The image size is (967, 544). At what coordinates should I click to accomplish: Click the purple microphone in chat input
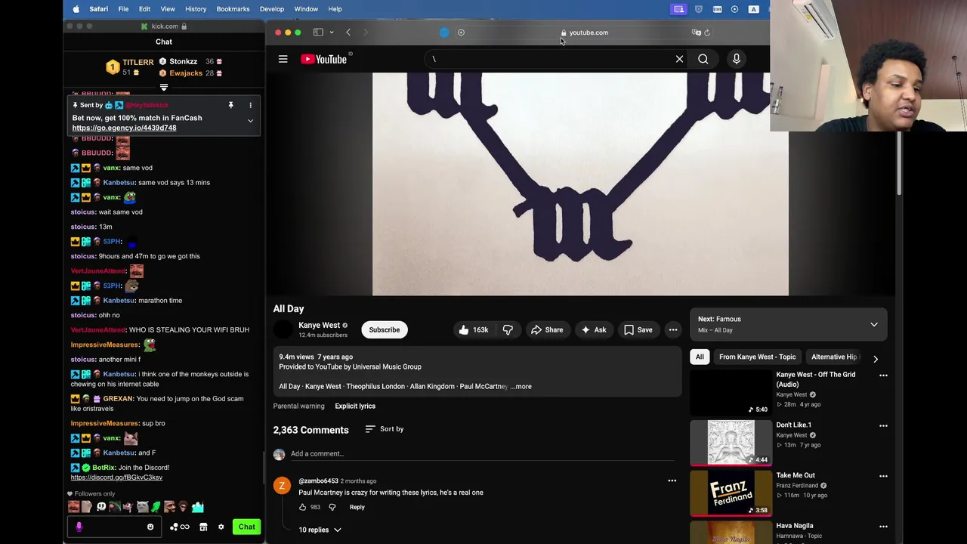click(x=79, y=527)
